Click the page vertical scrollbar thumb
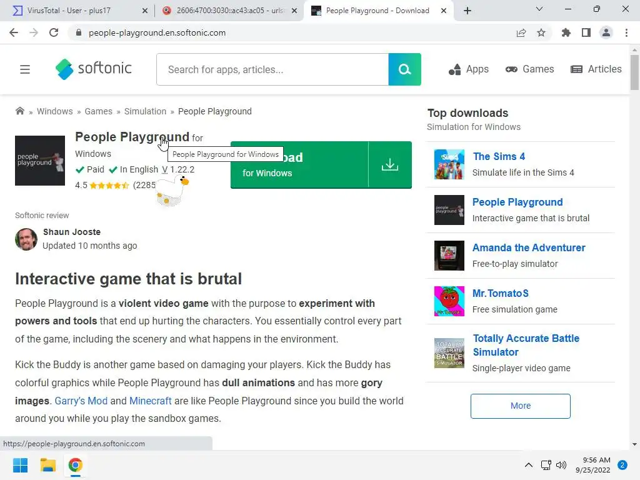Viewport: 640px width, 480px height. click(x=634, y=72)
